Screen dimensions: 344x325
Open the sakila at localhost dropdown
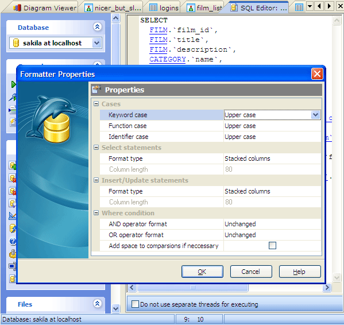coord(96,42)
